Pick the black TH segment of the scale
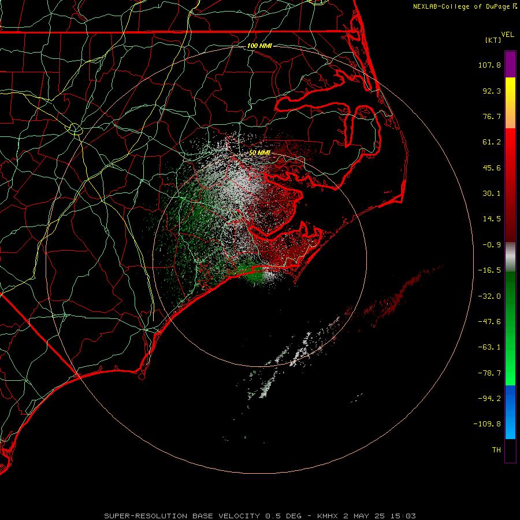The width and height of the screenshot is (520, 520). pyautogui.click(x=510, y=451)
